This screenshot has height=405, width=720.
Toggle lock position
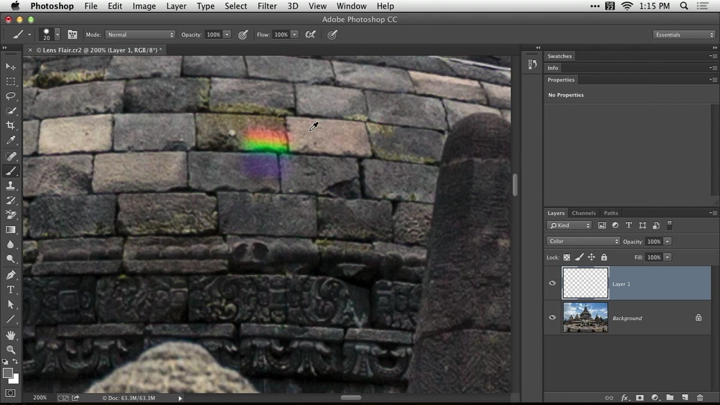point(592,257)
